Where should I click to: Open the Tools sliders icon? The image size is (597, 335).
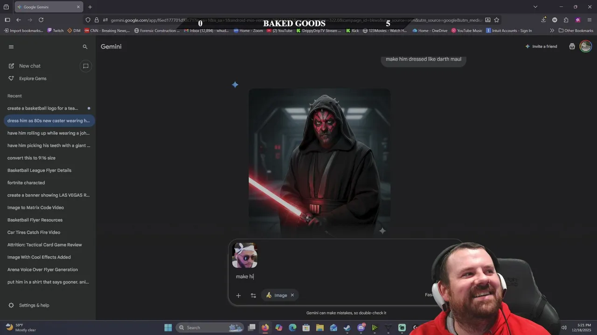point(253,295)
